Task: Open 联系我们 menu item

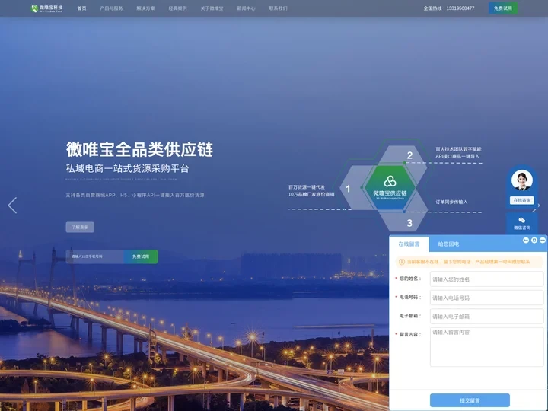Action: point(279,8)
